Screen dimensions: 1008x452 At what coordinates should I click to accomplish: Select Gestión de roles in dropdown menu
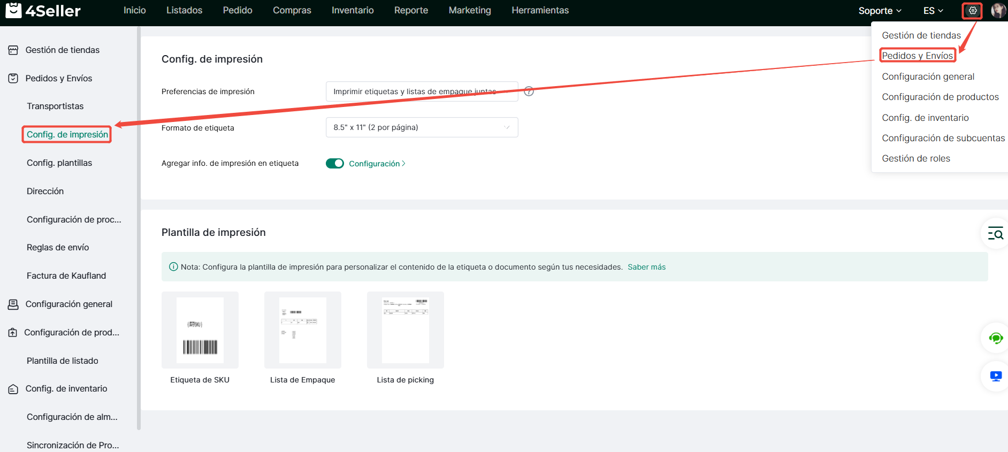pos(916,158)
